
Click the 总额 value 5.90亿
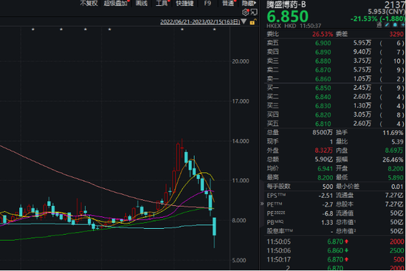[x=323, y=159]
